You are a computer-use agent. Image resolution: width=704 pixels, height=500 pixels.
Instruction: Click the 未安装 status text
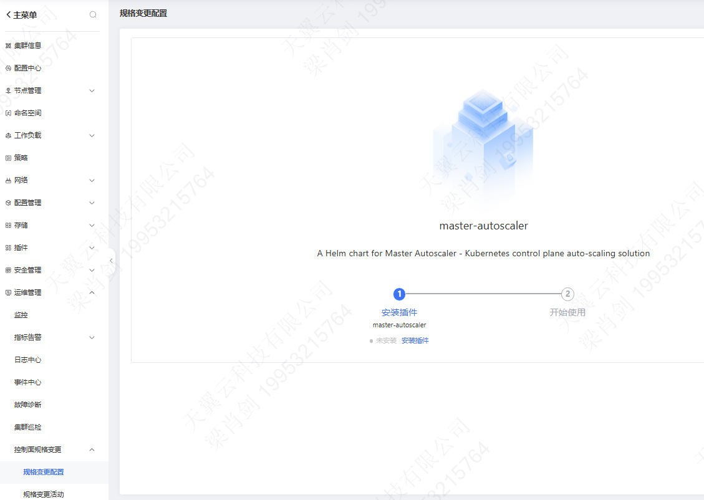pyautogui.click(x=386, y=340)
